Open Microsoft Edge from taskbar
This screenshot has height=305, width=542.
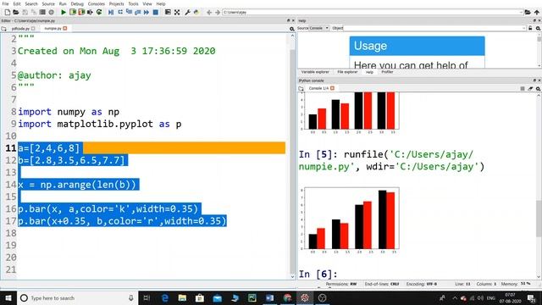165,297
